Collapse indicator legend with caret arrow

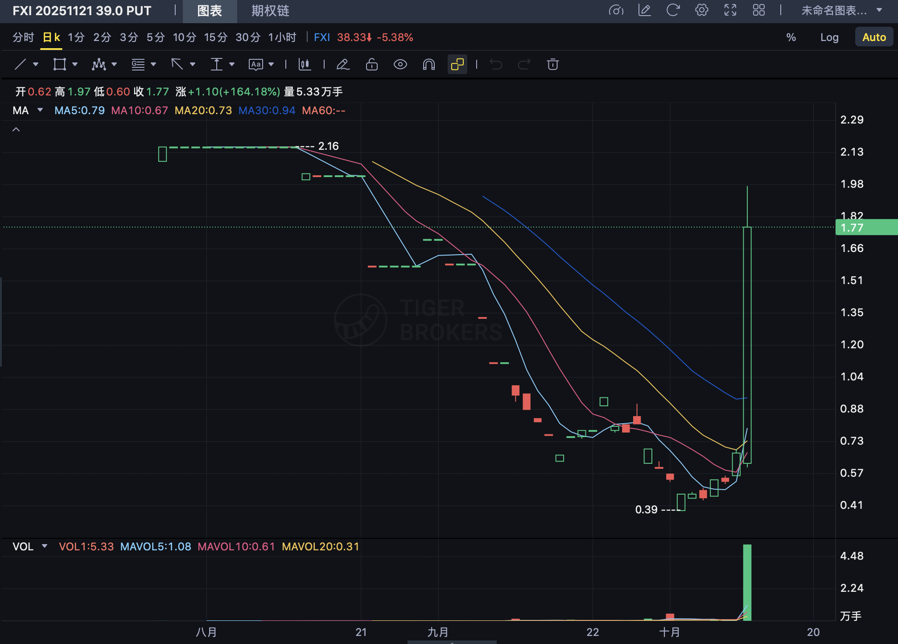pyautogui.click(x=16, y=129)
